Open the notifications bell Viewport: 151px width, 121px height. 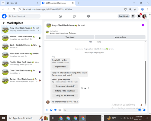point(139,16)
